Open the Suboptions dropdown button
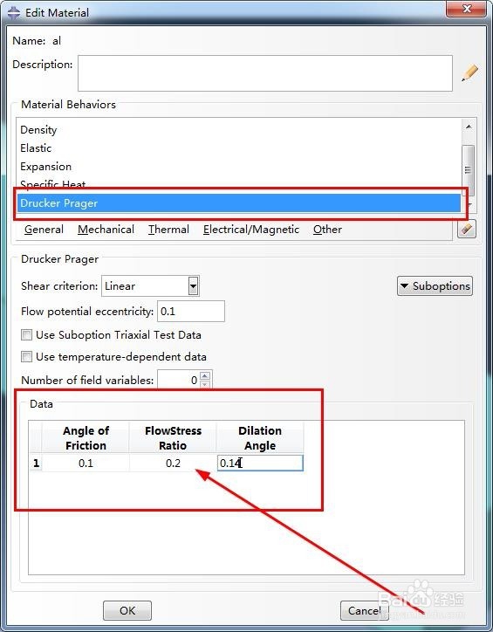The image size is (493, 632). click(x=435, y=286)
